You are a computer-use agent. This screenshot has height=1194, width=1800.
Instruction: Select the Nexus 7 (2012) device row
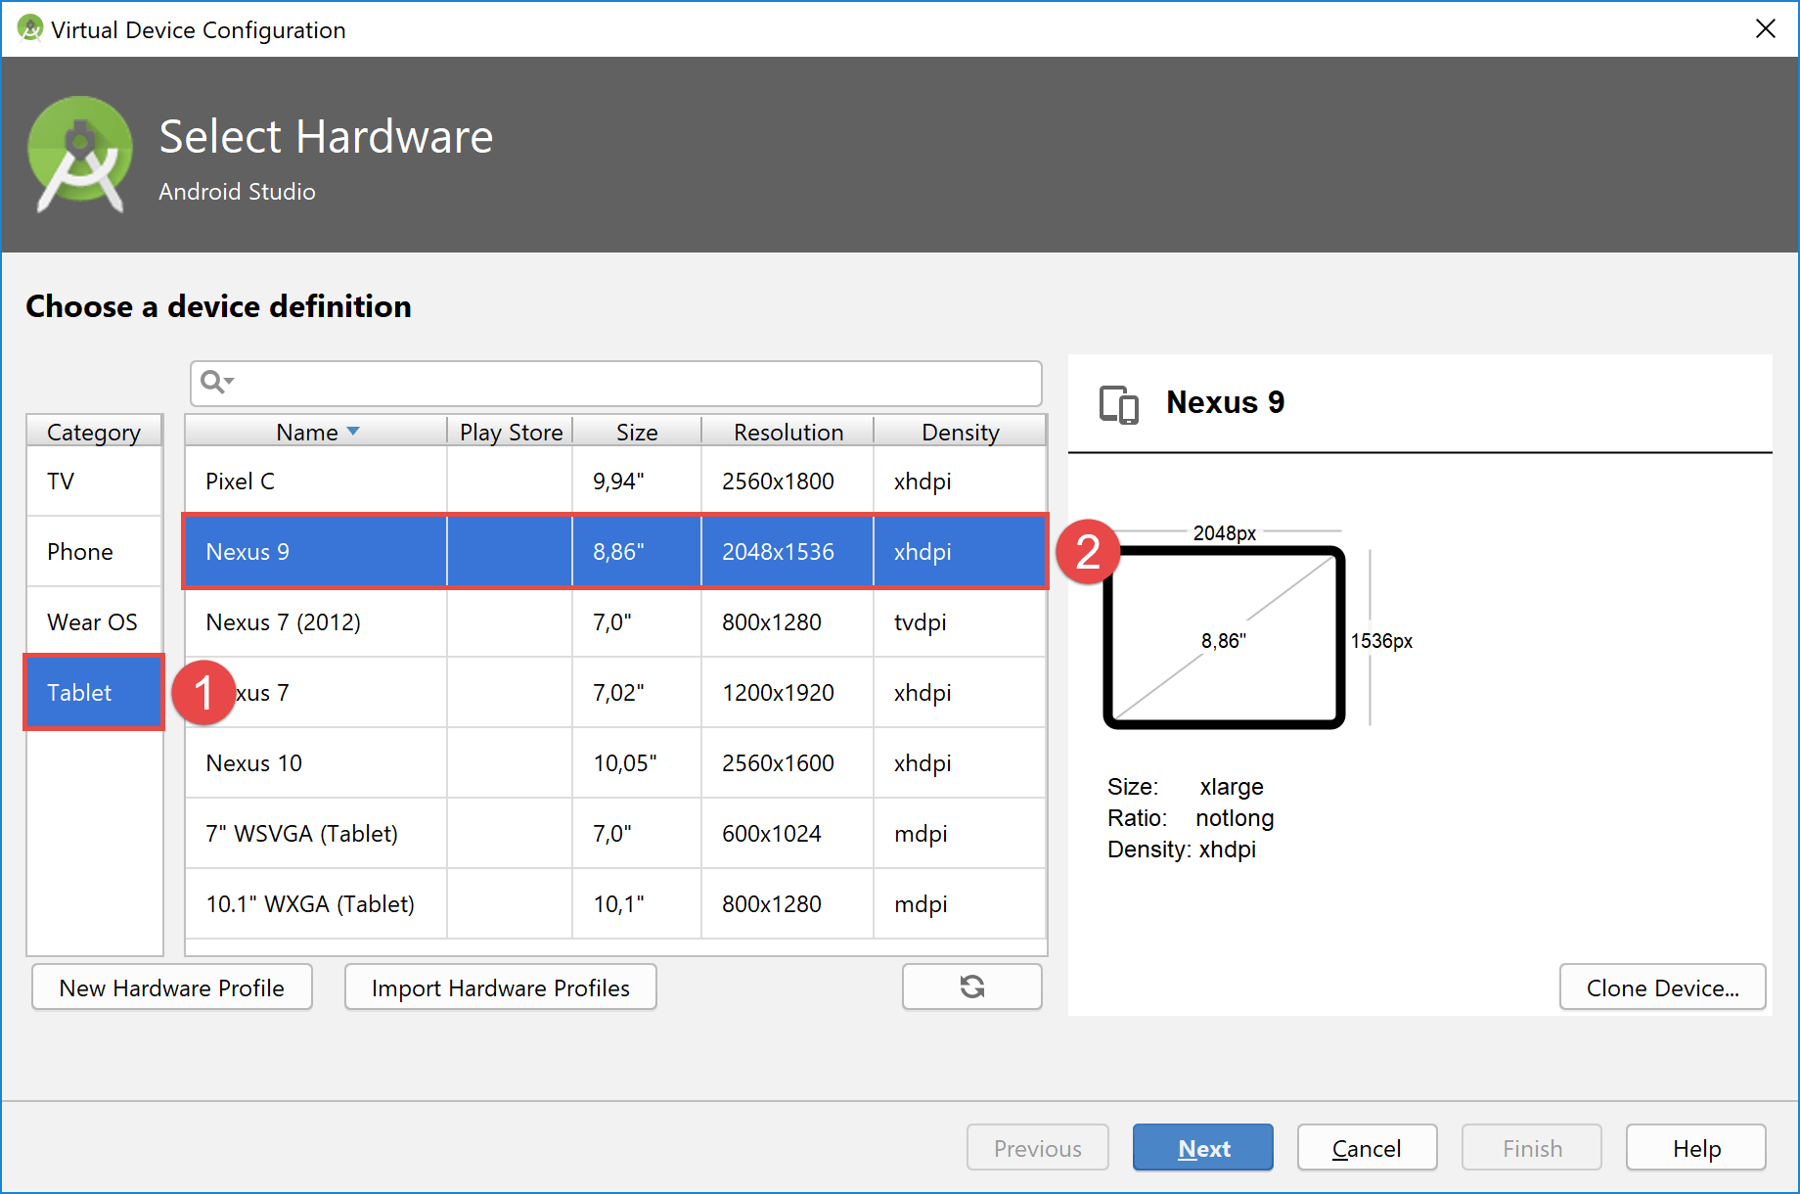615,621
